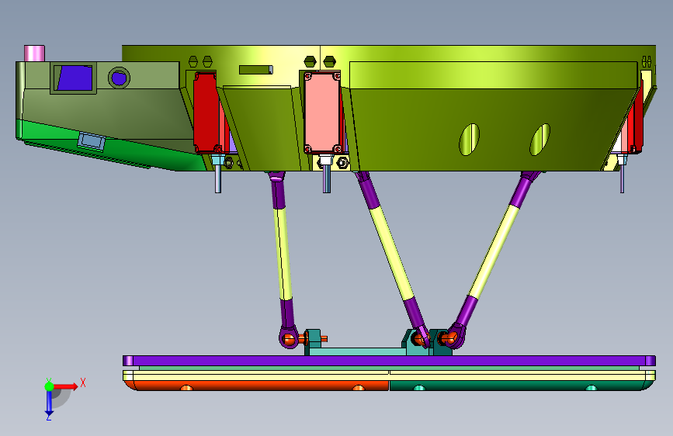Select the small grey-blue rectangle on the green fairing
This screenshot has height=436, width=673.
point(92,141)
